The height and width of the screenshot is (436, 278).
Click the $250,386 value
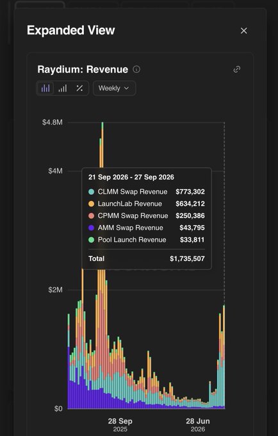(190, 216)
